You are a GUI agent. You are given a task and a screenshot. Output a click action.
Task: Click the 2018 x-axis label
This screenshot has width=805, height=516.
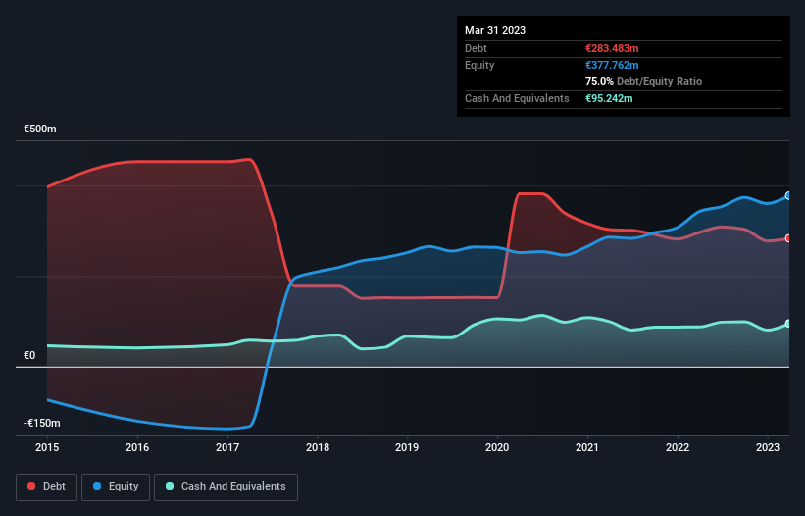point(318,447)
